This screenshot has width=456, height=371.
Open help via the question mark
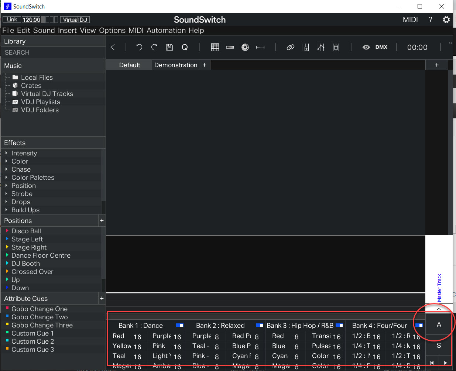point(431,20)
